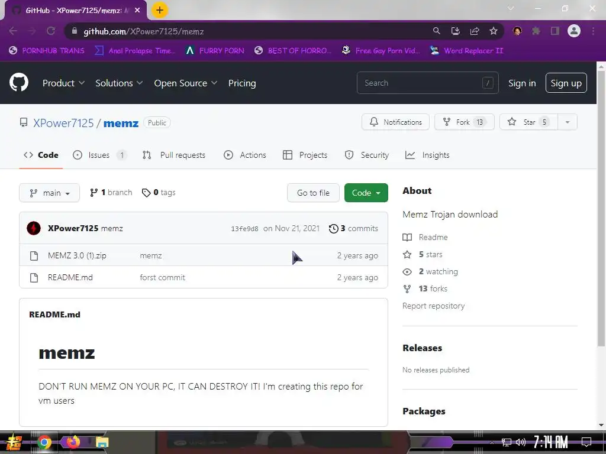This screenshot has height=454, width=606.
Task: Open the Projects tab
Action: click(305, 155)
